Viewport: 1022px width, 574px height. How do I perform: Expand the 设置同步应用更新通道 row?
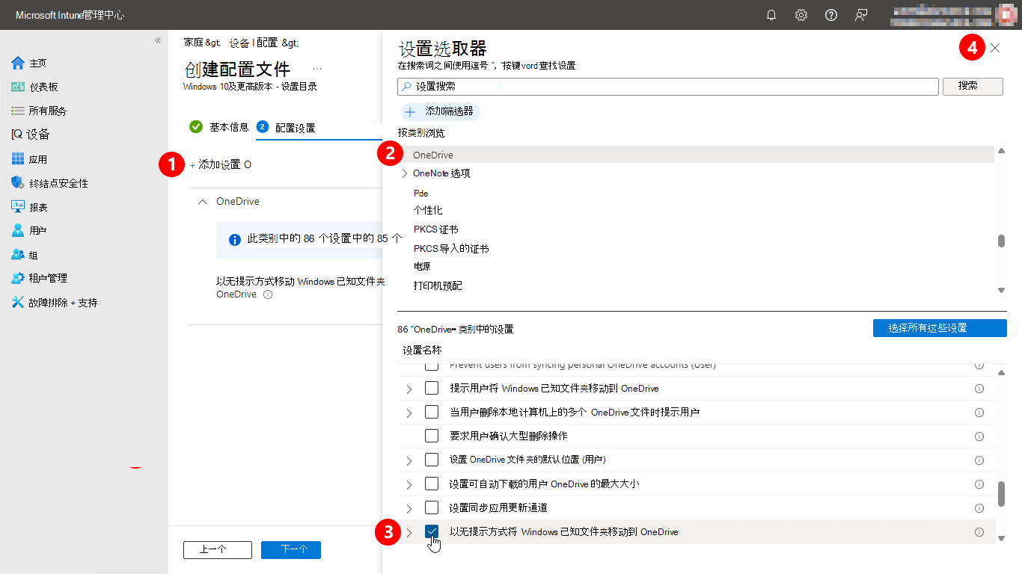[409, 508]
